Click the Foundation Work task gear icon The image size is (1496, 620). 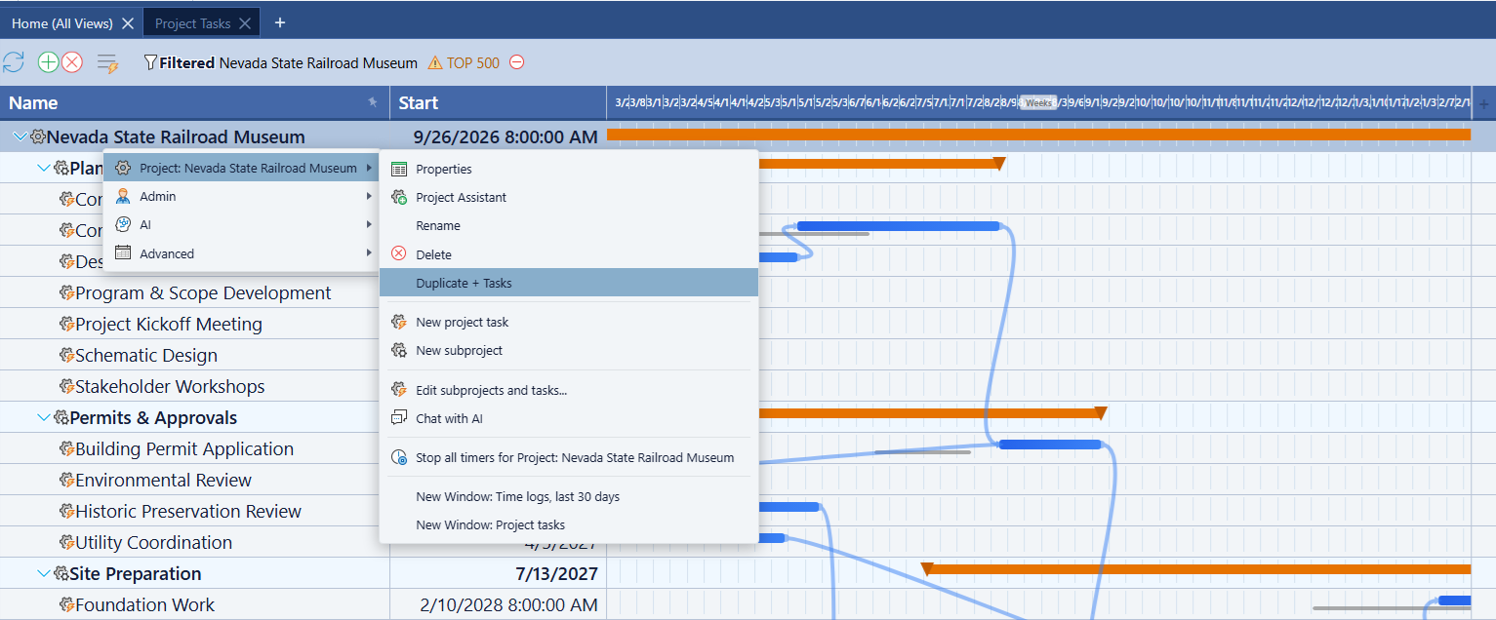(x=67, y=605)
